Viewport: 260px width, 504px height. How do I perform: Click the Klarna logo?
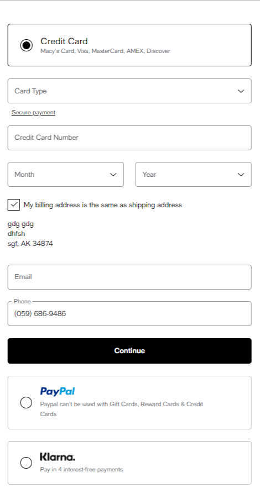58,456
